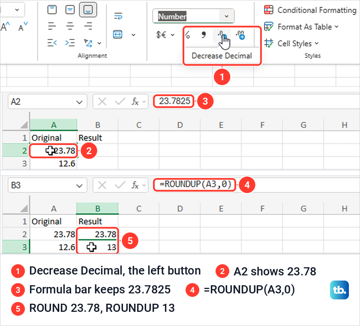360x326 pixels.
Task: Click Select All corner in the B3 sheet
Action: click(24, 208)
